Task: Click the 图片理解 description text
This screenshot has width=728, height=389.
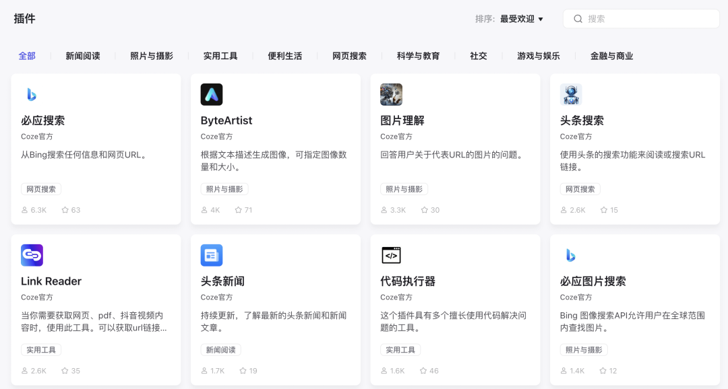Action: [453, 155]
